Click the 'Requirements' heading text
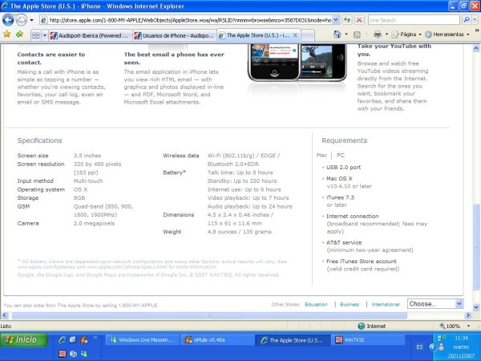 pos(344,140)
